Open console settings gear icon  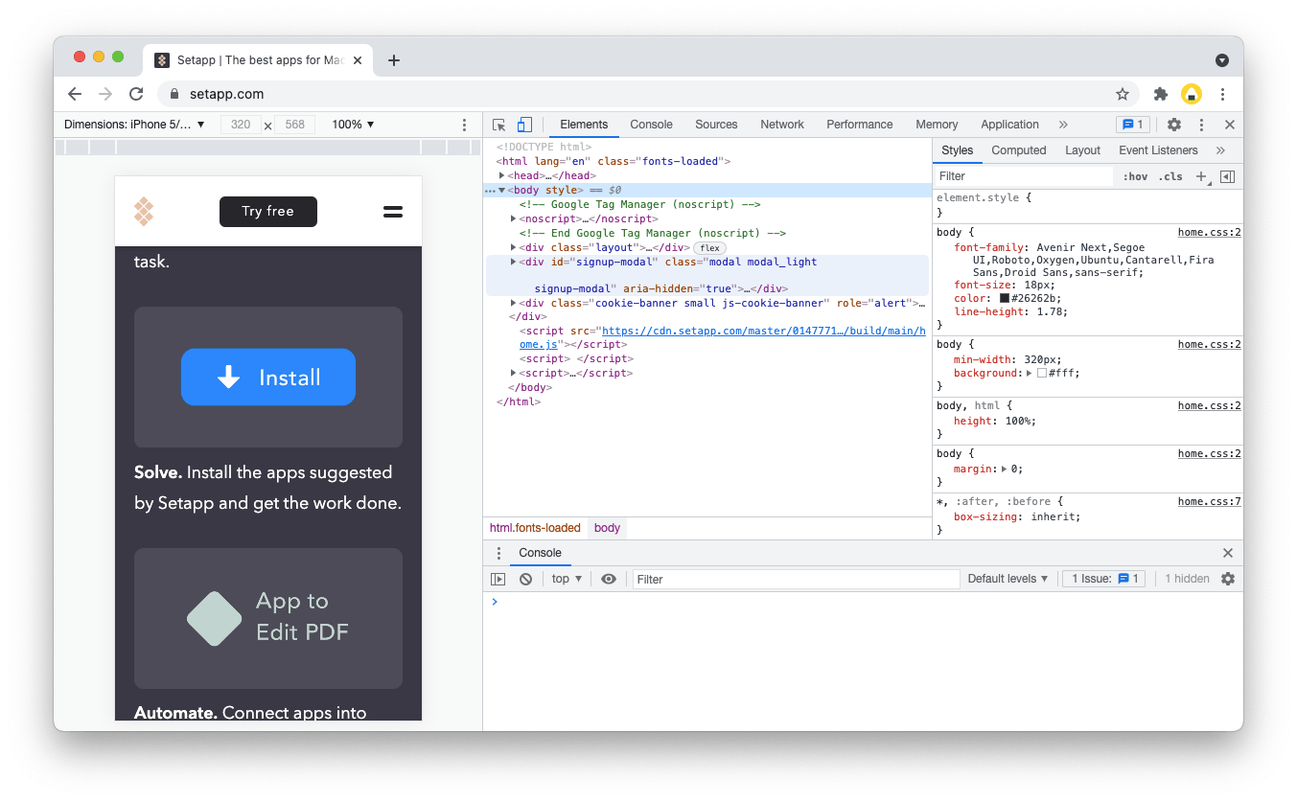pos(1228,579)
